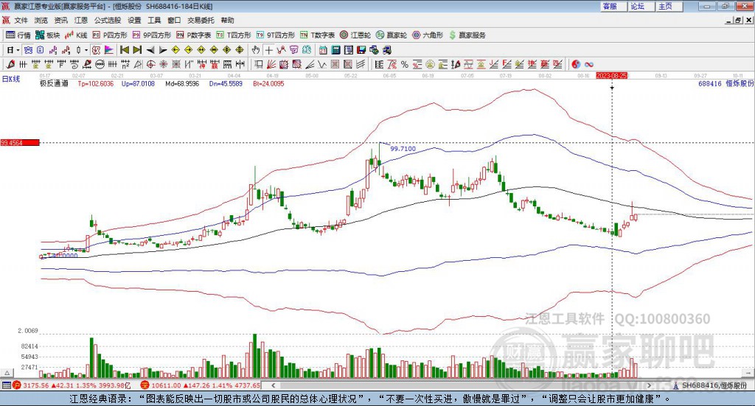Expand the candlestick style dropdown arrow
This screenshot has height=406, width=755.
pos(86,50)
